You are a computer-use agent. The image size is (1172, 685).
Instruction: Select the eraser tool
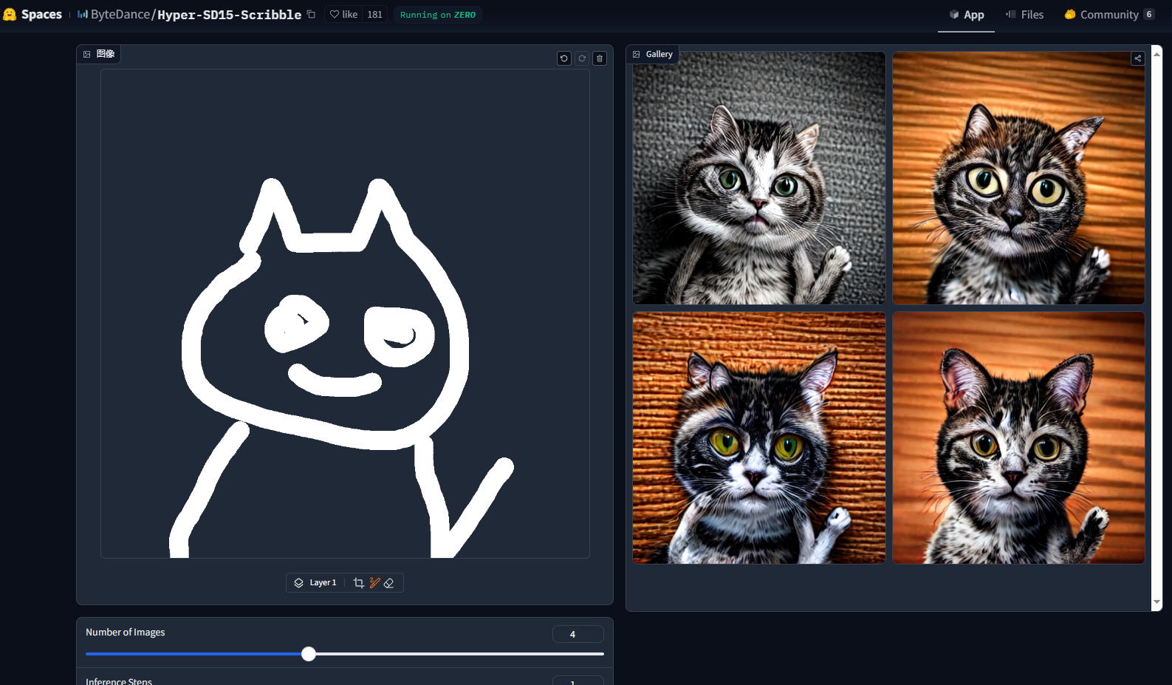(x=389, y=583)
